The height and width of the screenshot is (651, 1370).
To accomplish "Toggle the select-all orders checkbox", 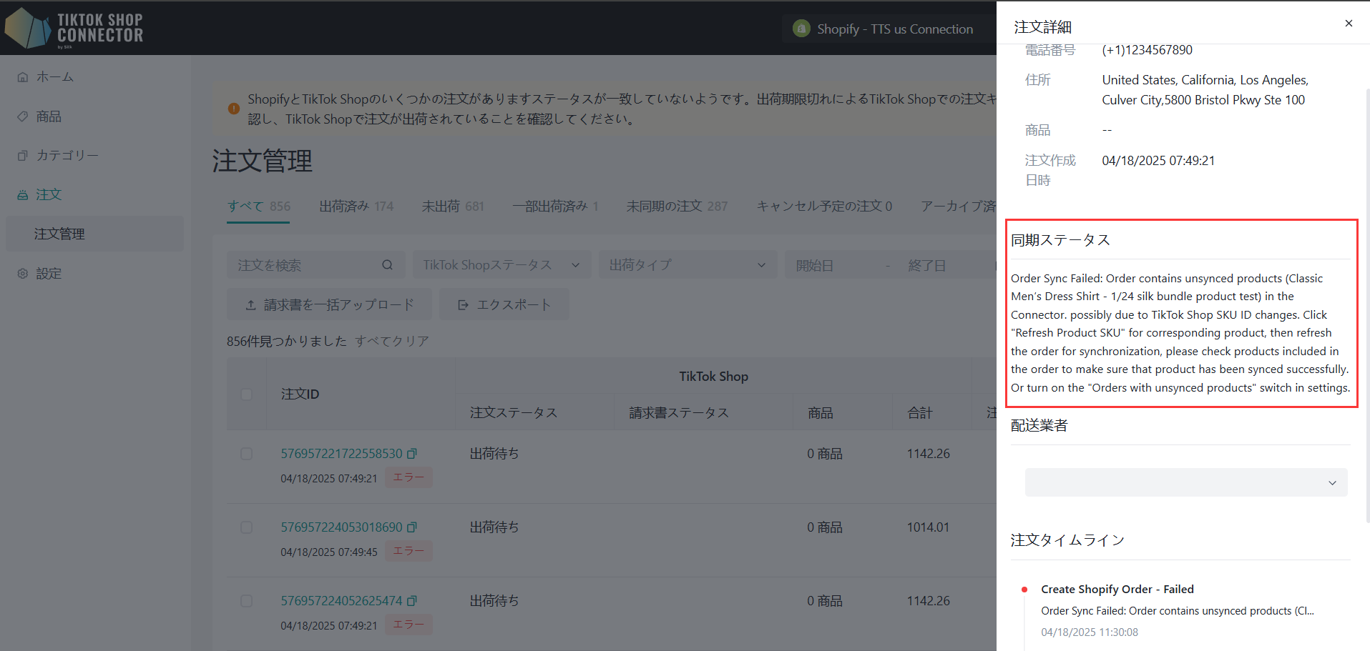I will (247, 394).
